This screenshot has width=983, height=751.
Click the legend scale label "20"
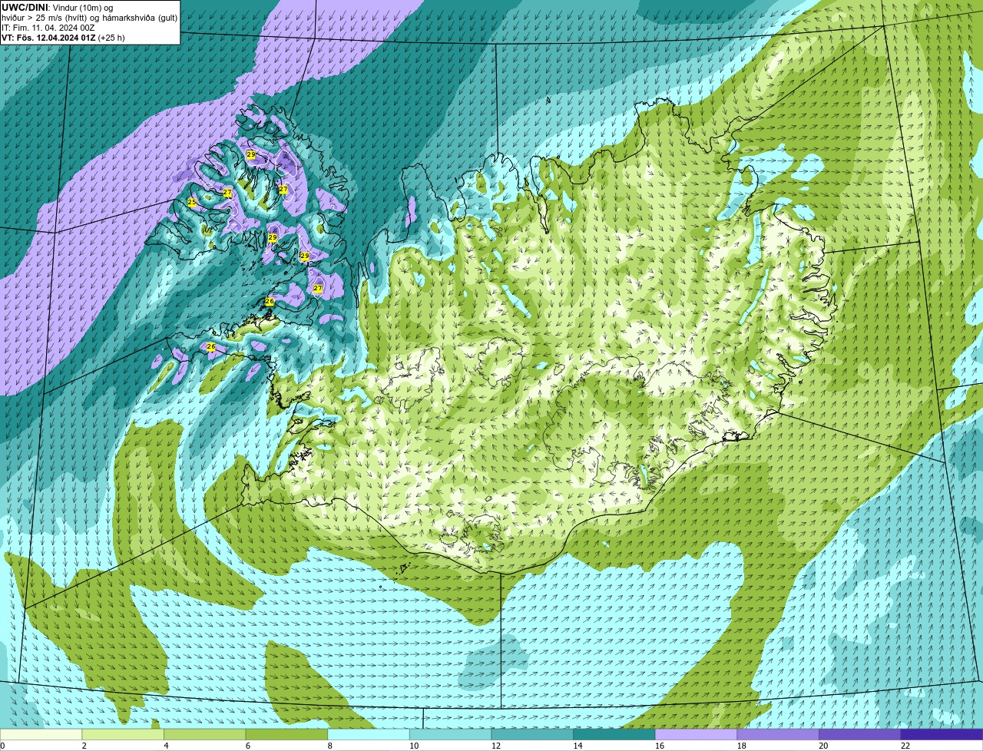(823, 746)
